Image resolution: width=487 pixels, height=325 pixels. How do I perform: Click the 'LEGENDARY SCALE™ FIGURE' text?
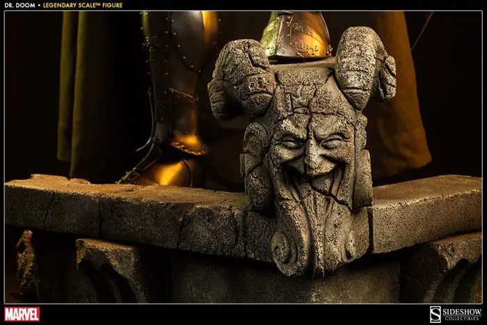tap(83, 6)
